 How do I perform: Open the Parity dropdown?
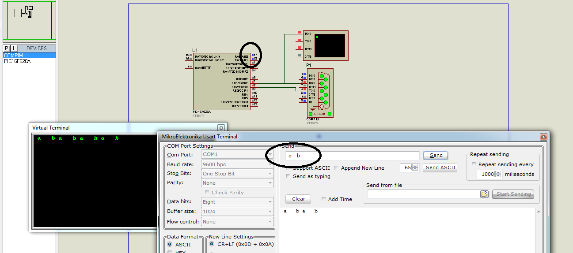click(x=237, y=183)
